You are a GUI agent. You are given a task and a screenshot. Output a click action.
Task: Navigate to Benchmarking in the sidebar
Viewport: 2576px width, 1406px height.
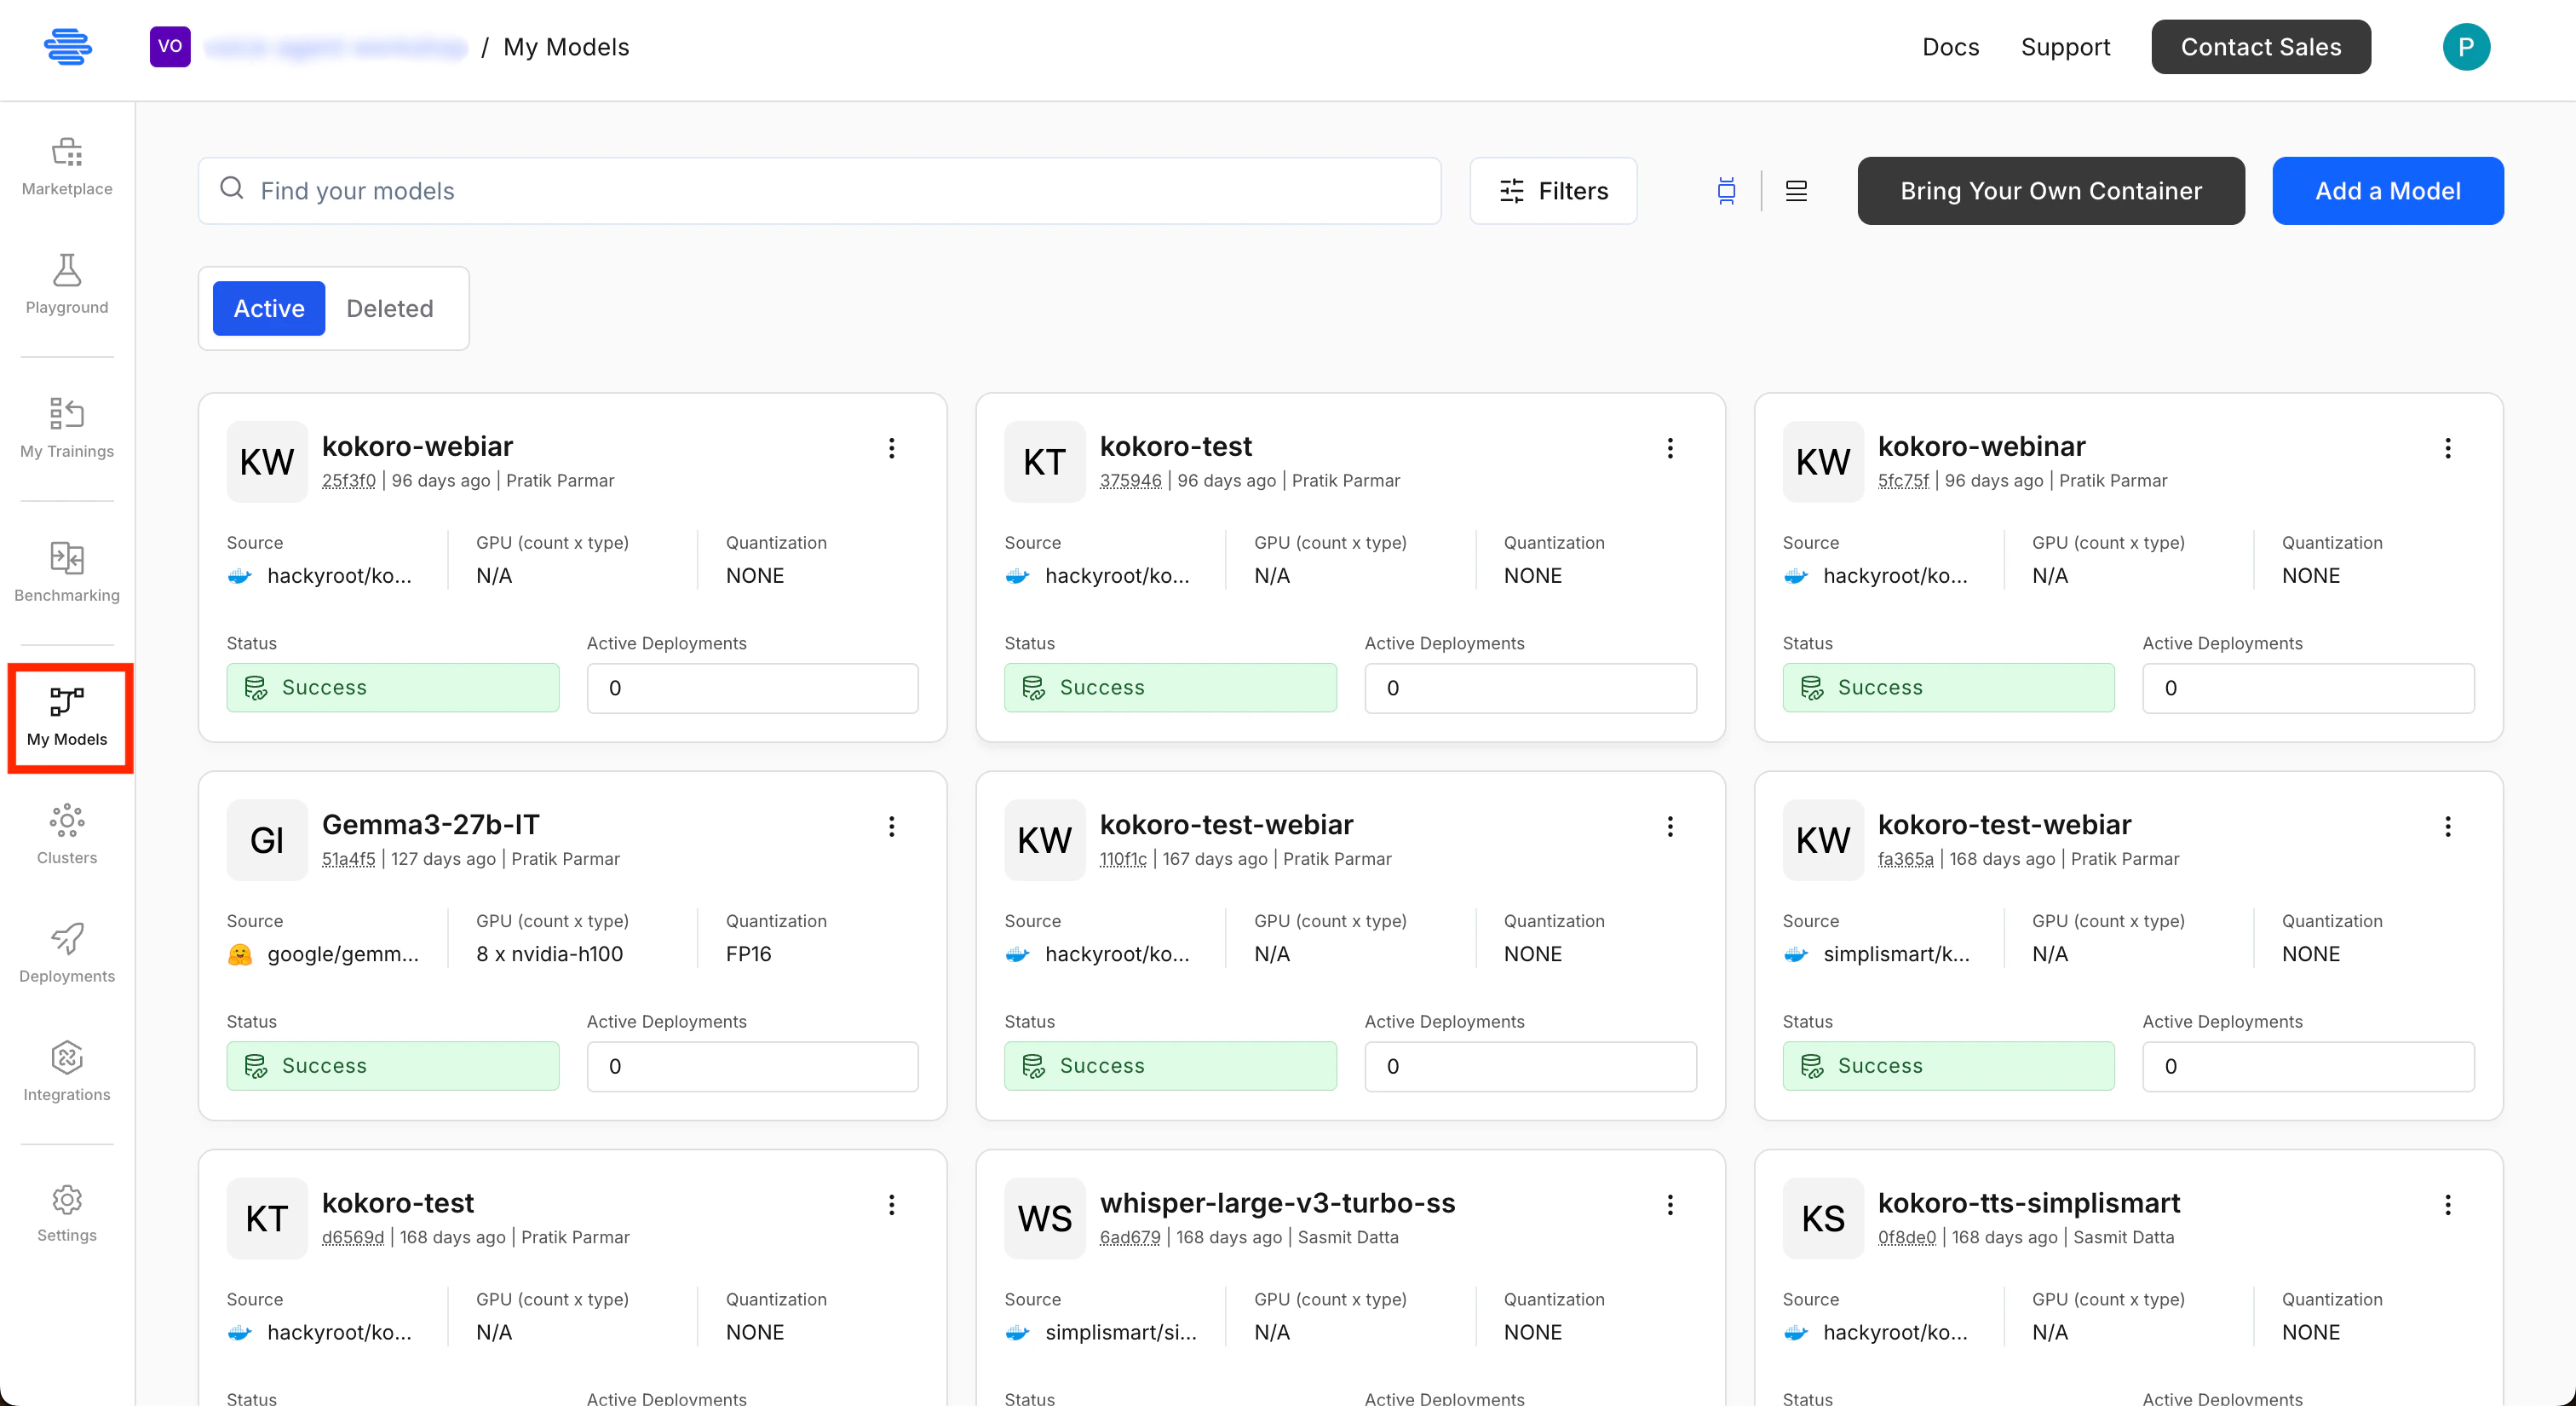pos(67,573)
